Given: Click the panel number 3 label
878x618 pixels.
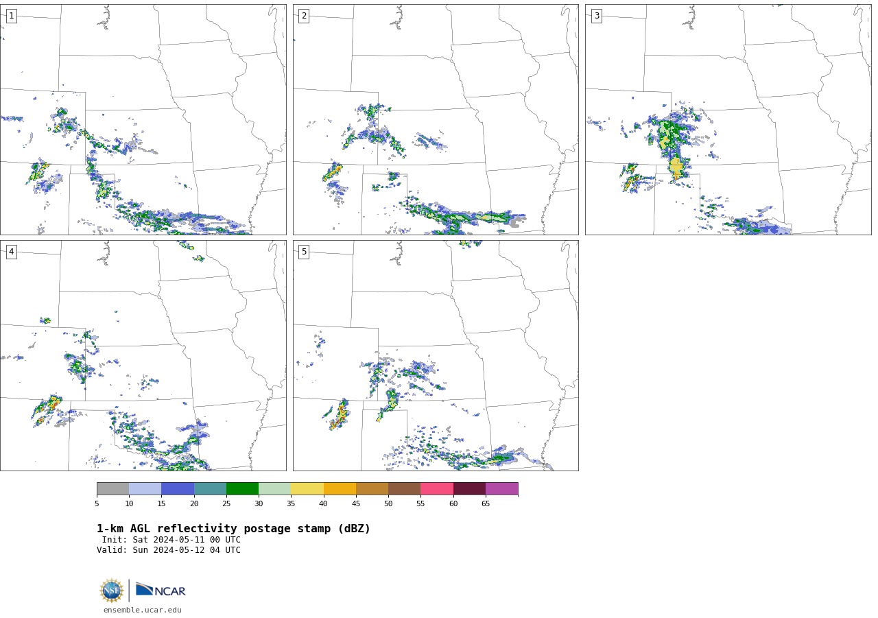Looking at the screenshot, I should (596, 16).
